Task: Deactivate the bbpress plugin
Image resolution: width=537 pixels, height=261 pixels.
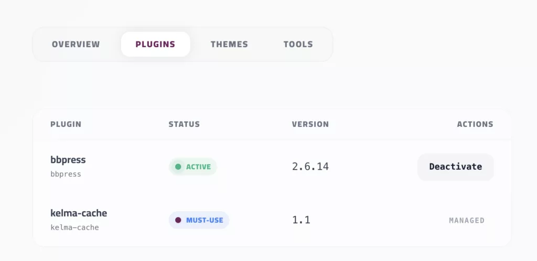Action: tap(456, 167)
